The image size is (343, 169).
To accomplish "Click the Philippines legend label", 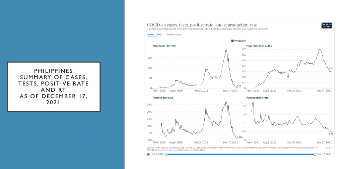I will 240,41.
